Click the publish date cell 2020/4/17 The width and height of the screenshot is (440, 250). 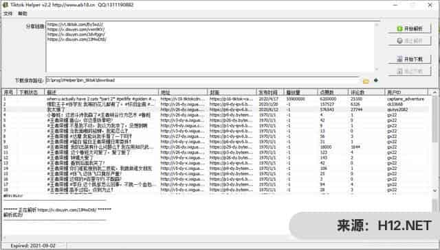[269, 99]
